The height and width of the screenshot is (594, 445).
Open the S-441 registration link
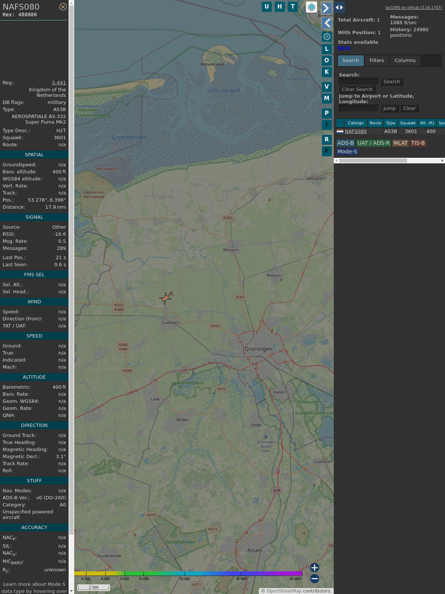click(x=59, y=83)
